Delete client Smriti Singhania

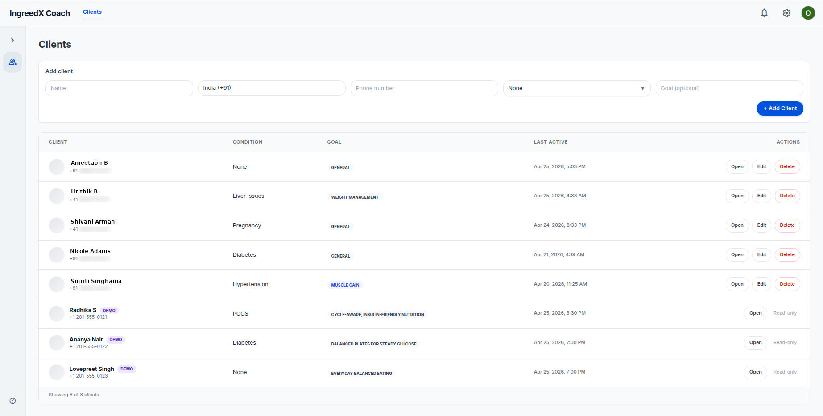[x=787, y=284]
